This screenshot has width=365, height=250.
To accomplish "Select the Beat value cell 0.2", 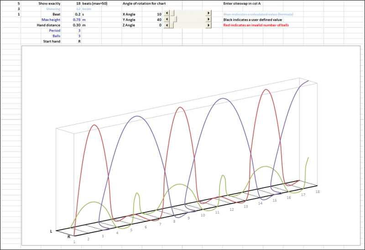I will [71, 14].
